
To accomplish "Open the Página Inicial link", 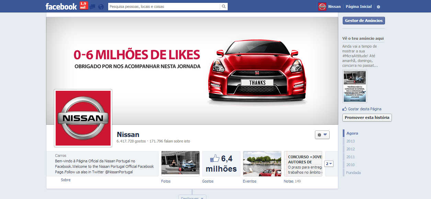I will tap(359, 7).
